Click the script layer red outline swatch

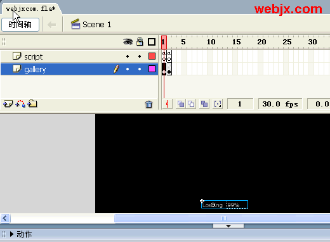(152, 56)
